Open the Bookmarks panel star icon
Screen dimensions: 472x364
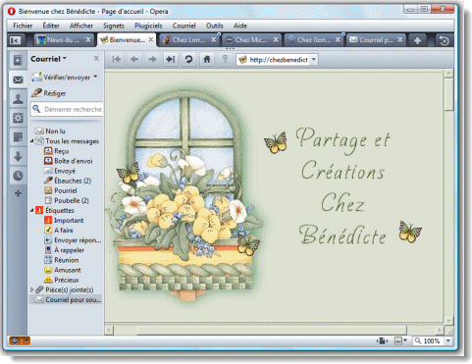pos(18,61)
